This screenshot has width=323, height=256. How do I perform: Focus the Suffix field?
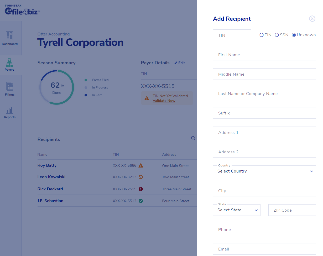coord(264,113)
